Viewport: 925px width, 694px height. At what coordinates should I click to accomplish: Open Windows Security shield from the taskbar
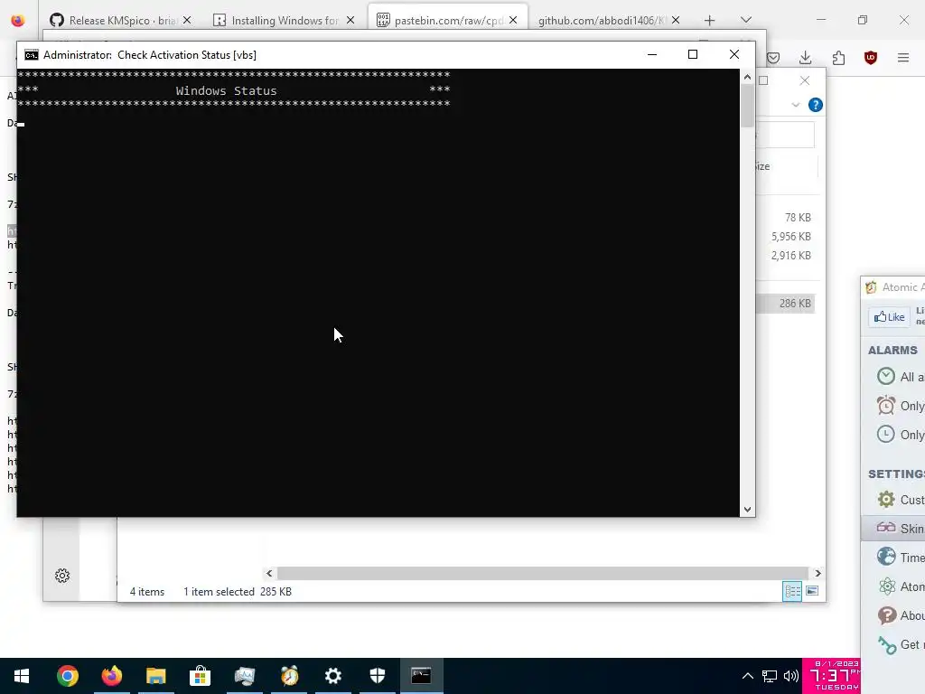pos(378,676)
